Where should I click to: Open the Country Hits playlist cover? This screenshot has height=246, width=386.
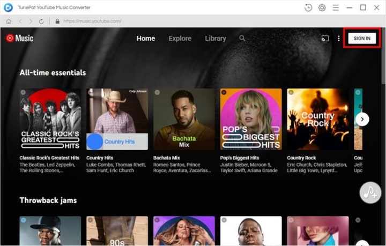coord(117,120)
